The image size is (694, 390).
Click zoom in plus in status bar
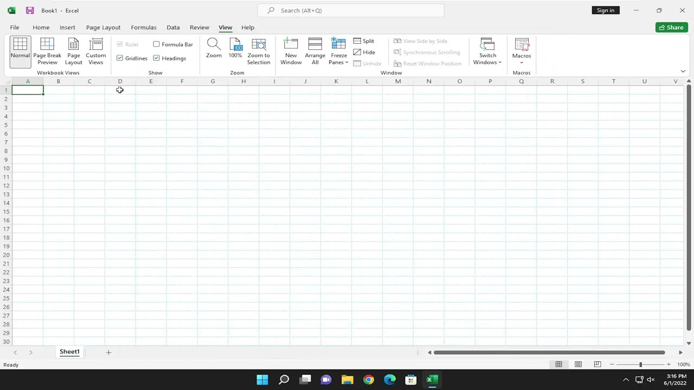pyautogui.click(x=669, y=365)
